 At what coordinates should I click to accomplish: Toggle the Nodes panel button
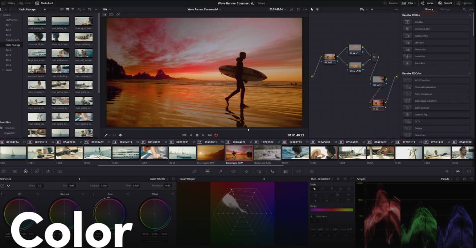pyautogui.click(x=427, y=3)
